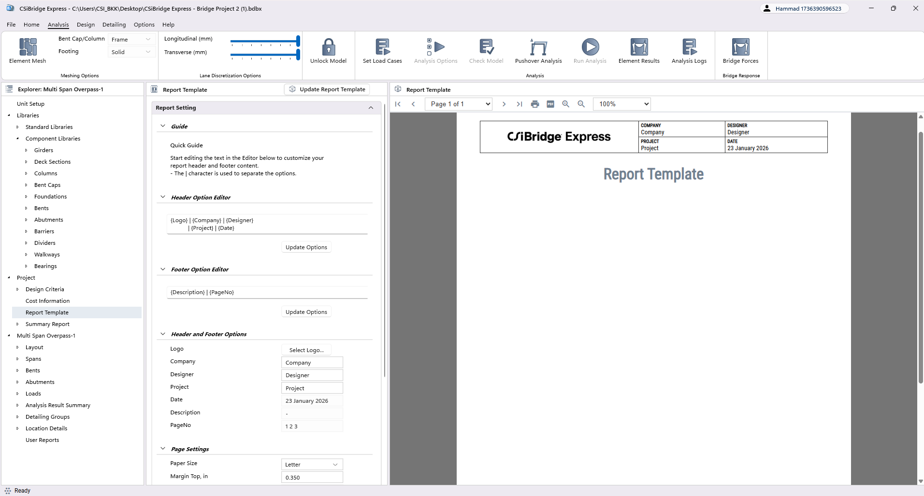Image resolution: width=924 pixels, height=496 pixels.
Task: Click Update Report Template
Action: pos(327,89)
